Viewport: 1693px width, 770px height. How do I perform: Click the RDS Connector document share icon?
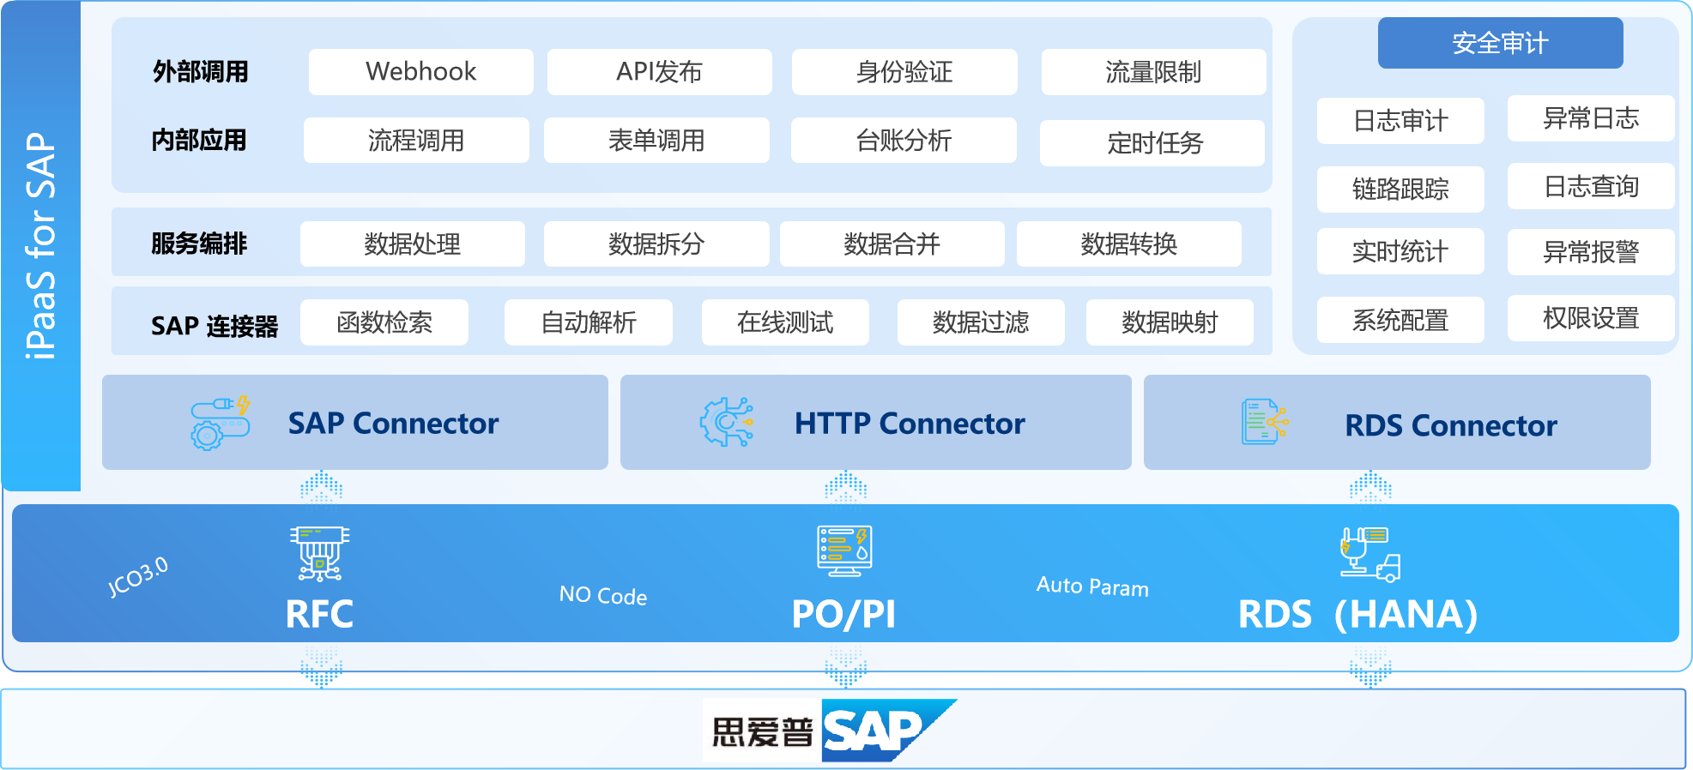point(1265,422)
